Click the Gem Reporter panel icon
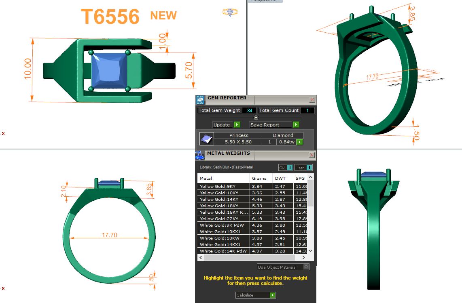462x303 pixels. click(x=200, y=100)
